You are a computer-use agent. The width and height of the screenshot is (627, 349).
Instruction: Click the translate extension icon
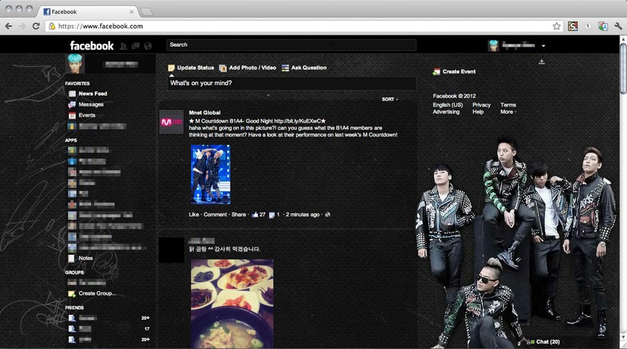603,26
